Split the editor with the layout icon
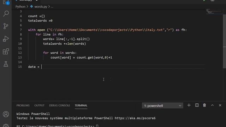The height and width of the screenshot is (127, 226). [213, 1]
